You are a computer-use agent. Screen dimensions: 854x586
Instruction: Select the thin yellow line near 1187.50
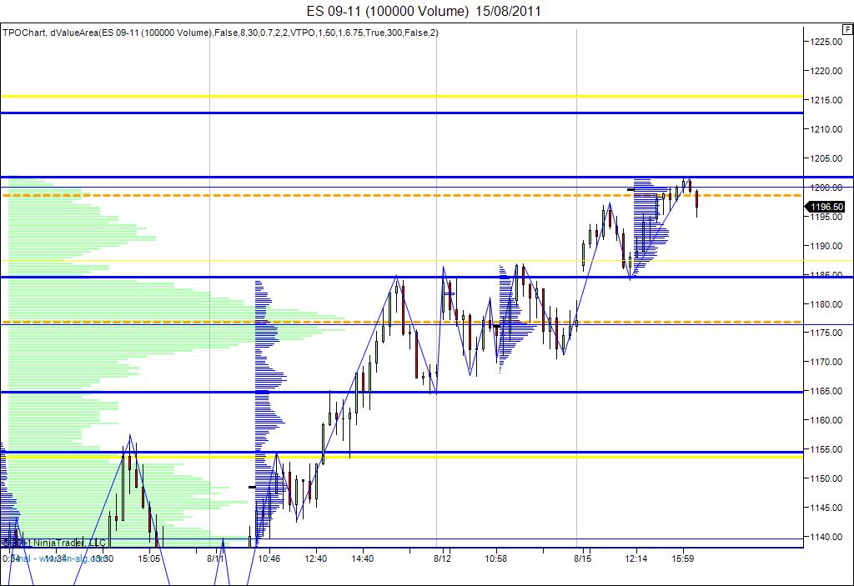402,261
